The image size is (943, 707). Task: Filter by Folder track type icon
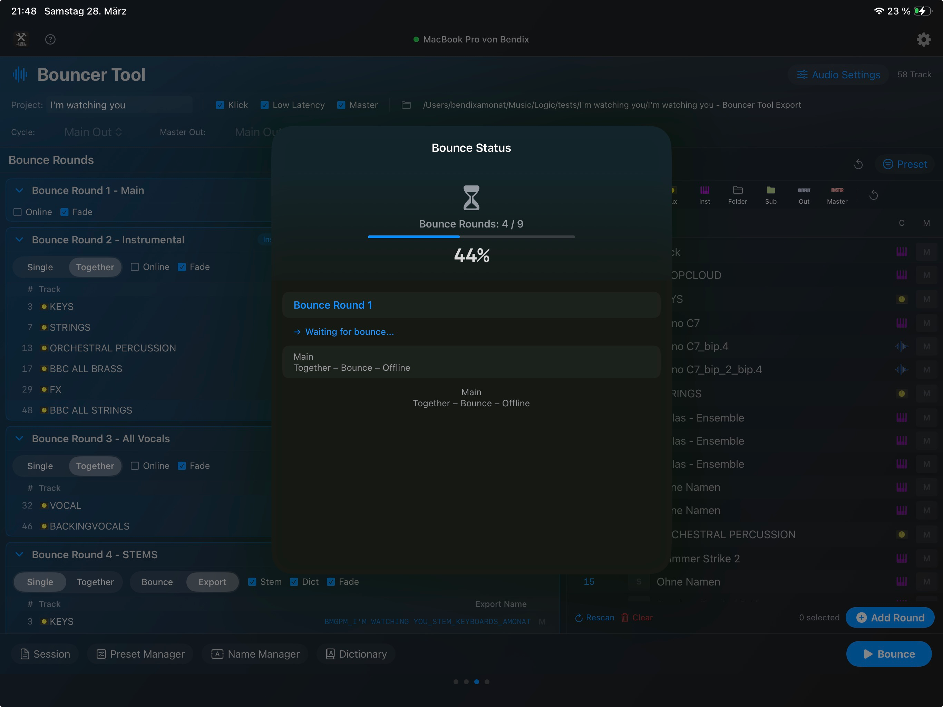click(738, 195)
